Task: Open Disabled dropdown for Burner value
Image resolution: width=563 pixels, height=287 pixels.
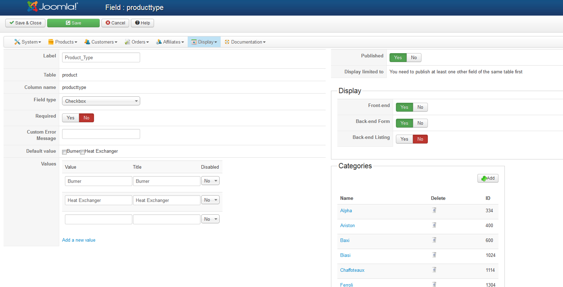Action: (210, 181)
